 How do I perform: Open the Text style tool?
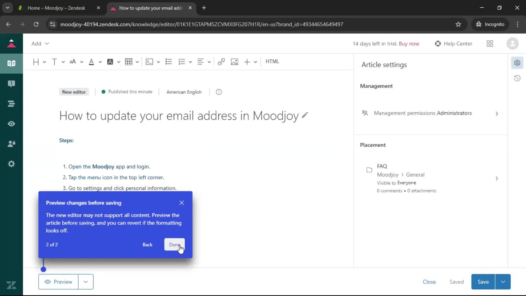[55, 62]
